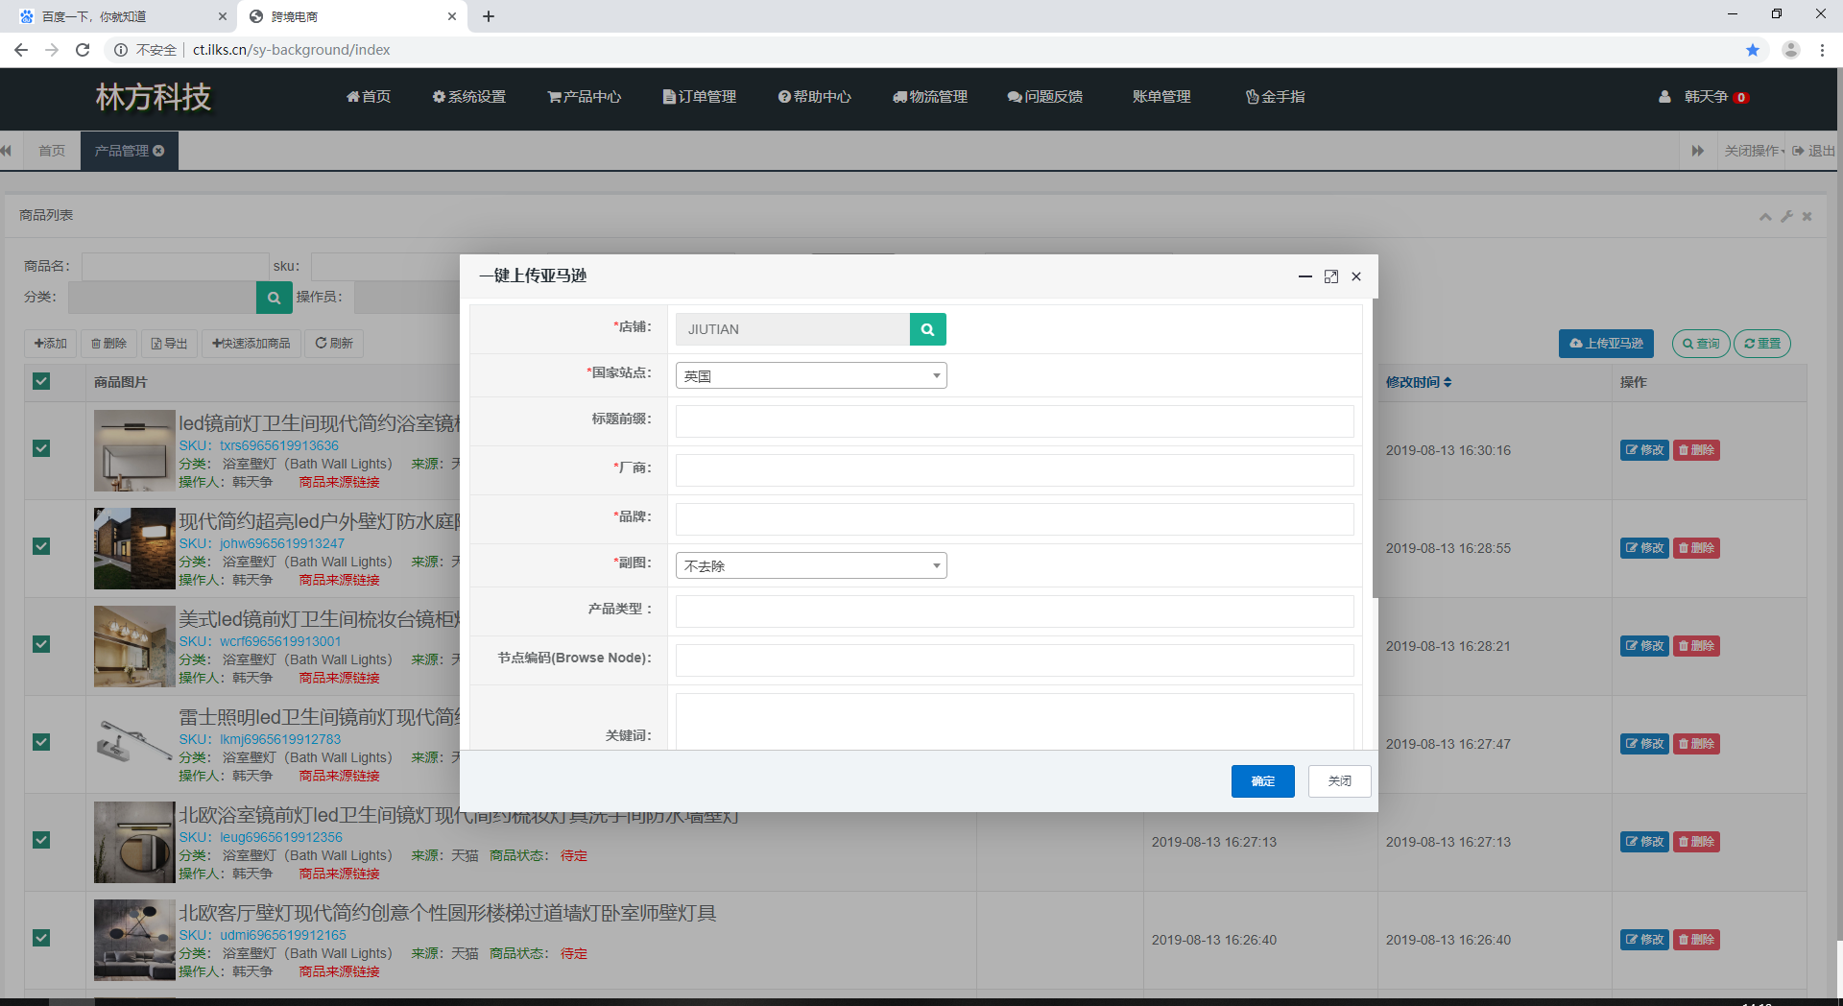
Task: Click the red notification badge showing 0
Action: 1741,97
